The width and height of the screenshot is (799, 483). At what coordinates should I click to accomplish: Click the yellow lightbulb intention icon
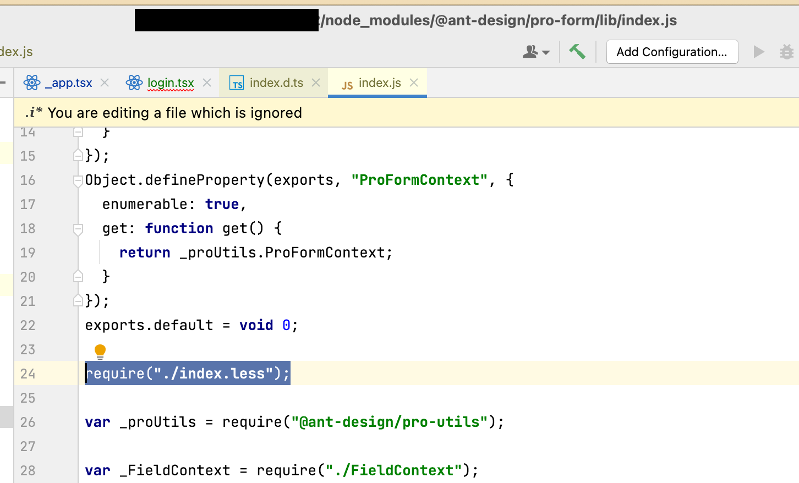(100, 351)
